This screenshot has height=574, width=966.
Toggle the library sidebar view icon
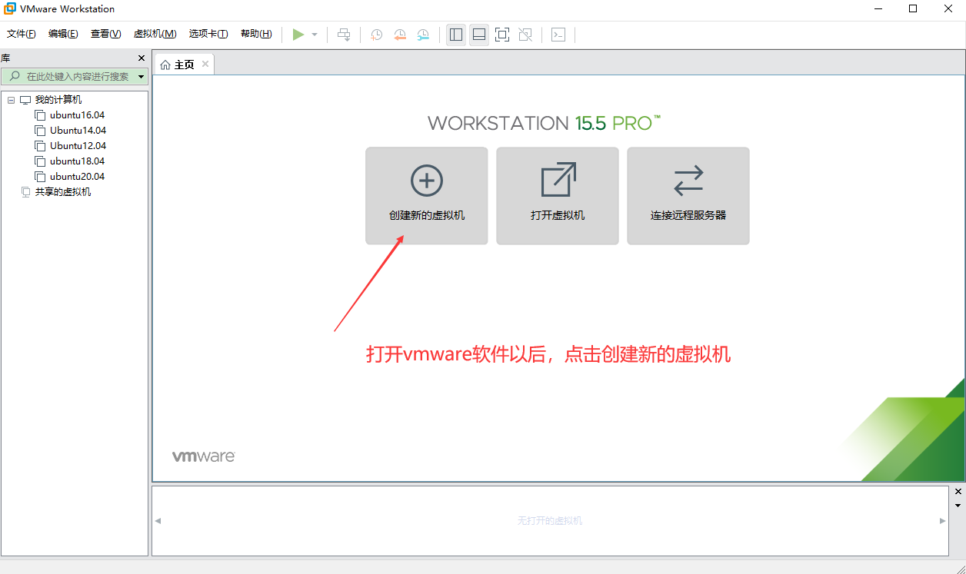click(456, 35)
